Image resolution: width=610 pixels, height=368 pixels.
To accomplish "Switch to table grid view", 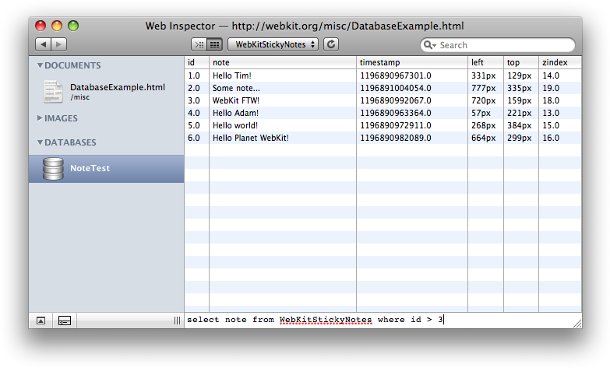I will pyautogui.click(x=214, y=45).
